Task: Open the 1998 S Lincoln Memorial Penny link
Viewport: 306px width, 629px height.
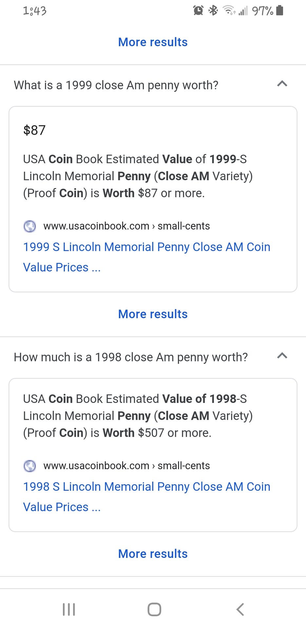Action: click(146, 487)
